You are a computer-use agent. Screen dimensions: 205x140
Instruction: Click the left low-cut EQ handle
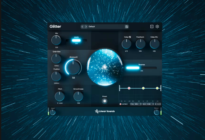(x=120, y=88)
